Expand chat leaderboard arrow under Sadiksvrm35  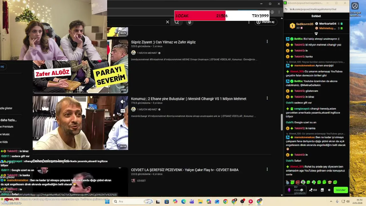[x=316, y=34]
